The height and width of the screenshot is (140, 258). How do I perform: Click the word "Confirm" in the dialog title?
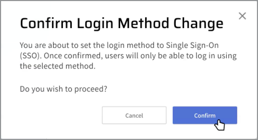pos(46,24)
